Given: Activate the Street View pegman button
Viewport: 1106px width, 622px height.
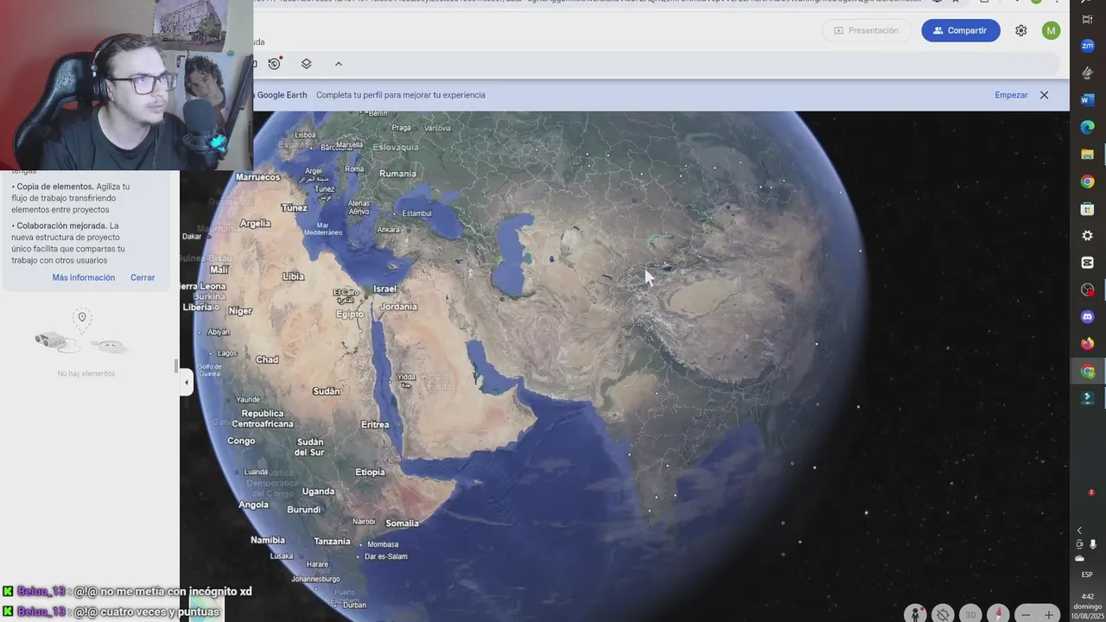Looking at the screenshot, I should (915, 613).
